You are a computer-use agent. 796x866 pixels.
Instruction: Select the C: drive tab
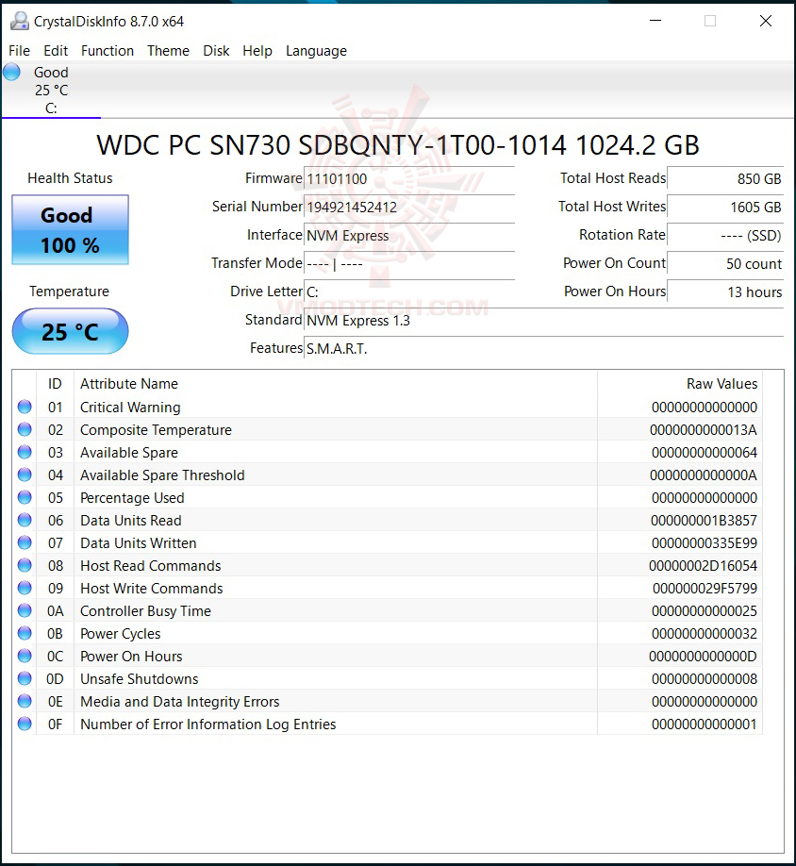(x=51, y=90)
